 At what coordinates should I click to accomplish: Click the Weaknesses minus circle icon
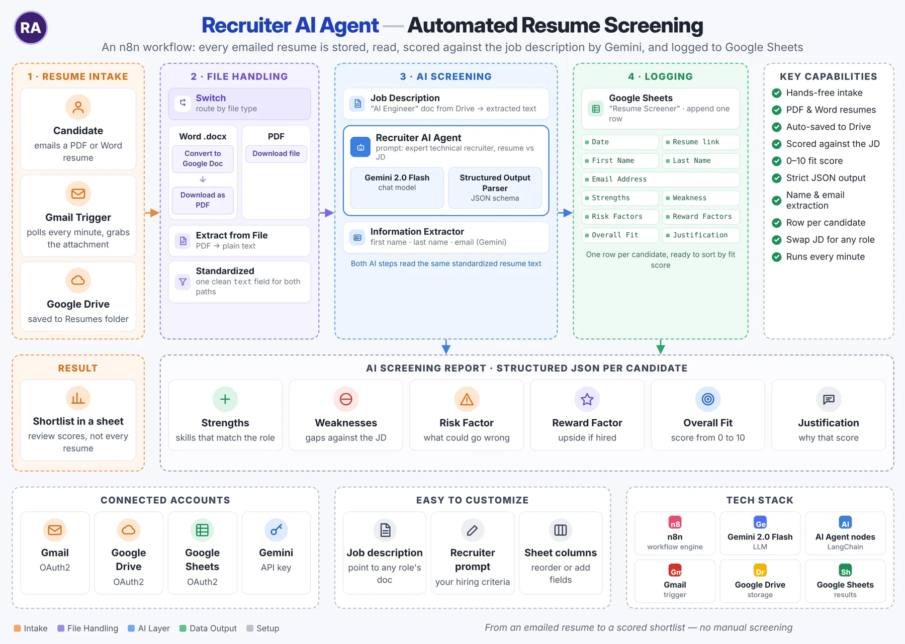click(x=346, y=399)
